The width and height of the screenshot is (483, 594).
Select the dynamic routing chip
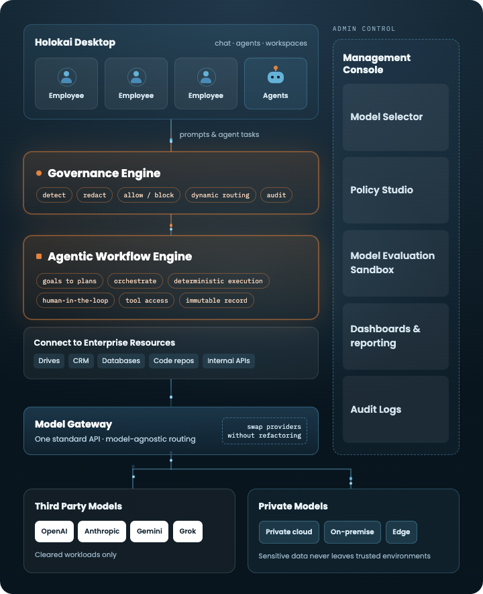click(220, 195)
